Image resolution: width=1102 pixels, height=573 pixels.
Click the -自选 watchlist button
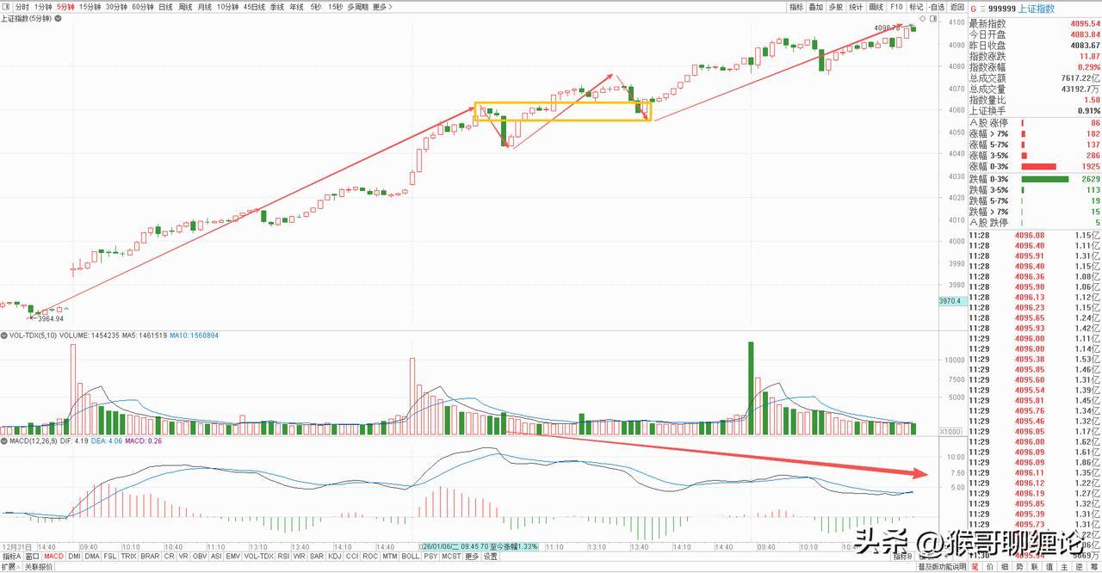pyautogui.click(x=937, y=7)
